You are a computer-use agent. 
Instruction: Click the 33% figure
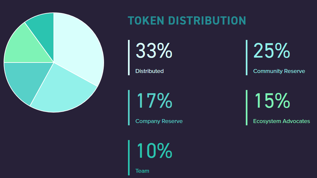(154, 51)
